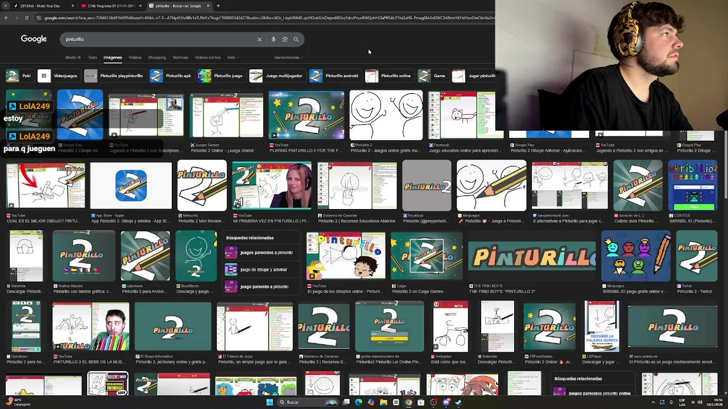Open the two smiling stick figures image
The width and height of the screenshot is (728, 409).
(386, 115)
